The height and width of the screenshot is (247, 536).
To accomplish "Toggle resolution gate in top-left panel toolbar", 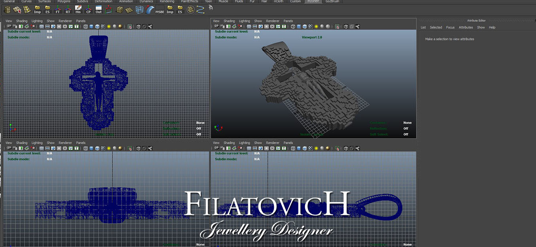I will pyautogui.click(x=53, y=27).
